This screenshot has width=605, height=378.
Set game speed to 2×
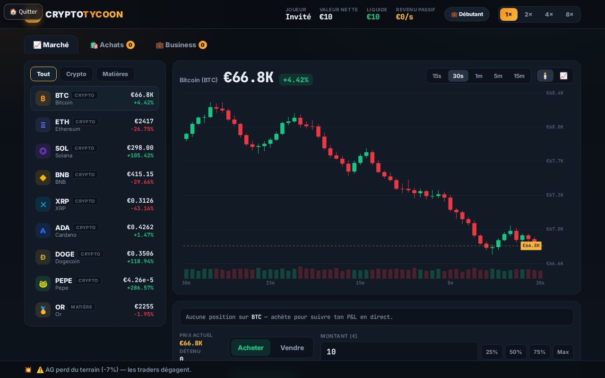[x=528, y=14]
